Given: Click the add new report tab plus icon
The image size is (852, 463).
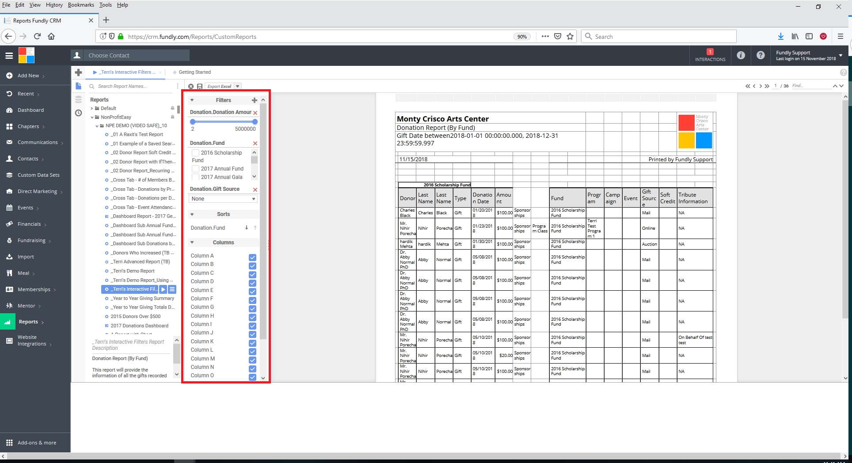Looking at the screenshot, I should pos(78,72).
